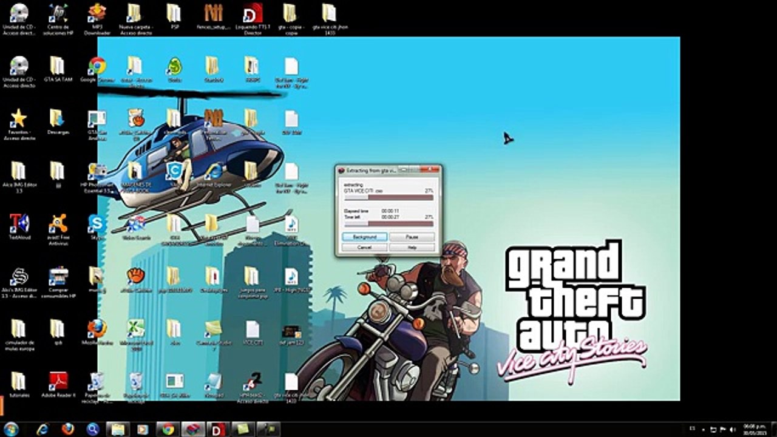Click the Time left total progress bar
Viewport: 777px width, 437px height.
coord(388,223)
